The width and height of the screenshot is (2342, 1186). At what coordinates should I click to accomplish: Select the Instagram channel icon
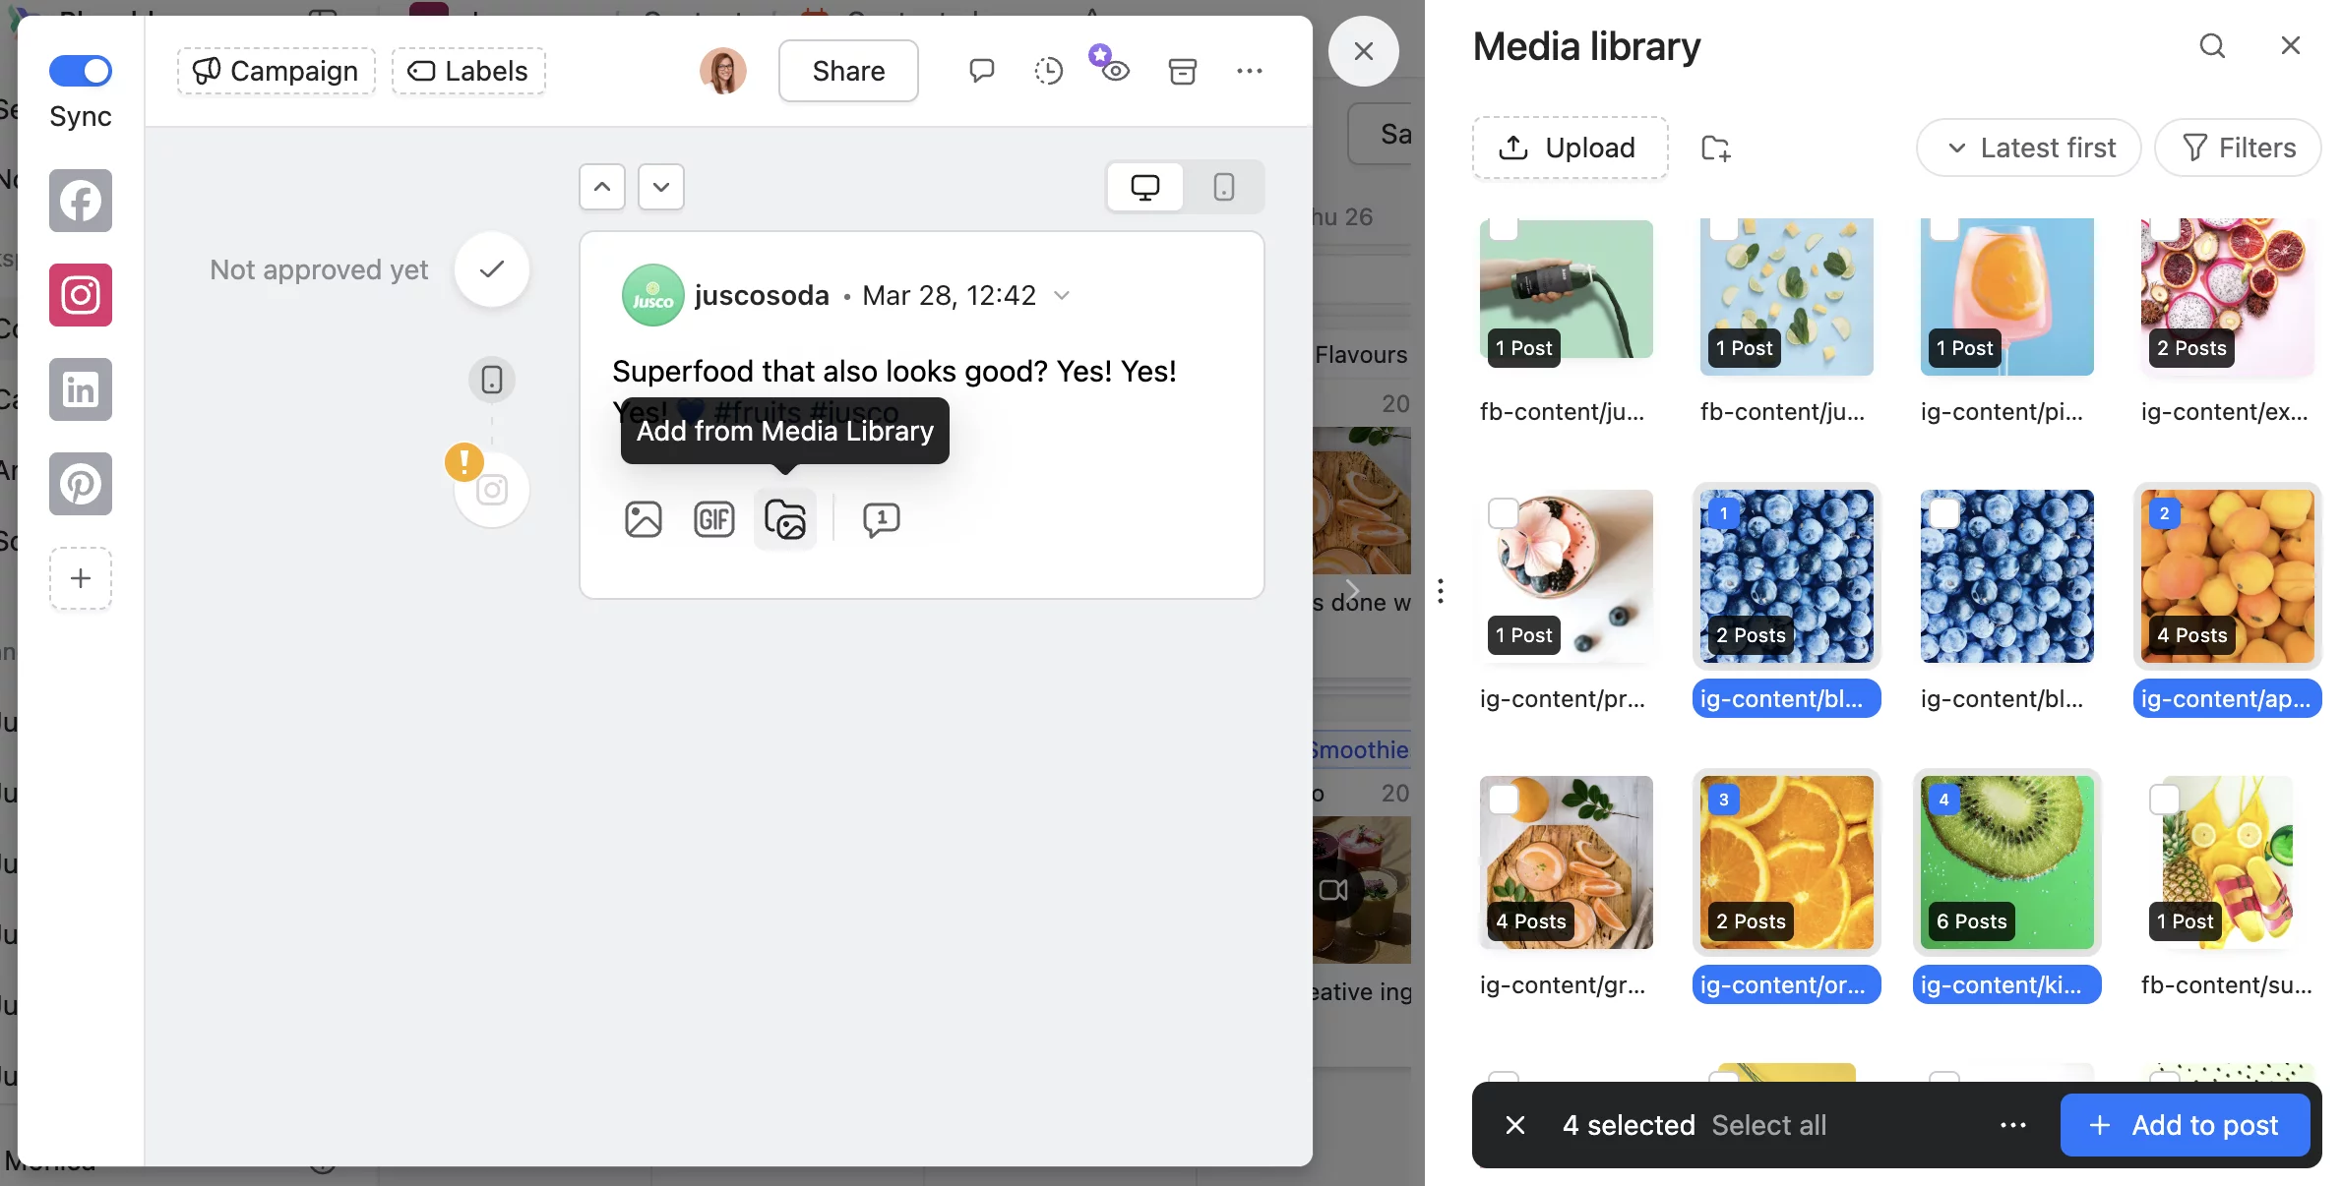81,295
